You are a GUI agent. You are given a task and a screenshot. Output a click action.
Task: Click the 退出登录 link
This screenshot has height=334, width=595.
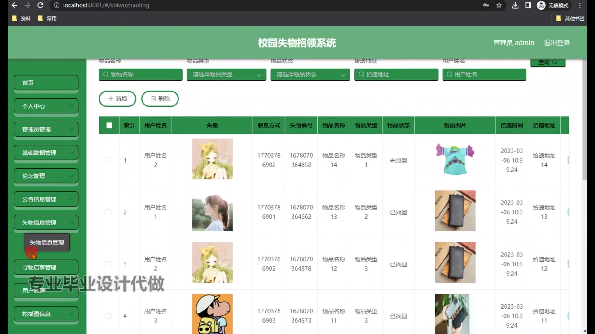(557, 43)
